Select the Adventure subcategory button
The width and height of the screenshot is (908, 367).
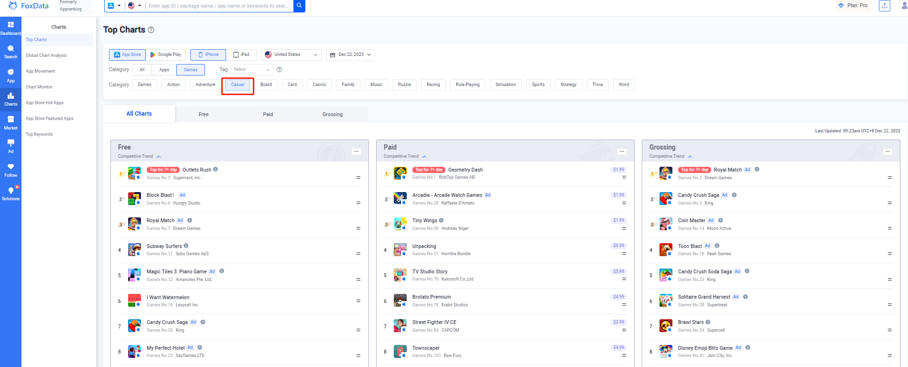[x=205, y=85]
